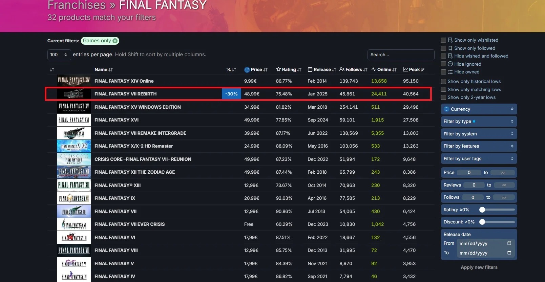545x282 pixels.
Task: Sort by discount percent column
Action: 231,69
